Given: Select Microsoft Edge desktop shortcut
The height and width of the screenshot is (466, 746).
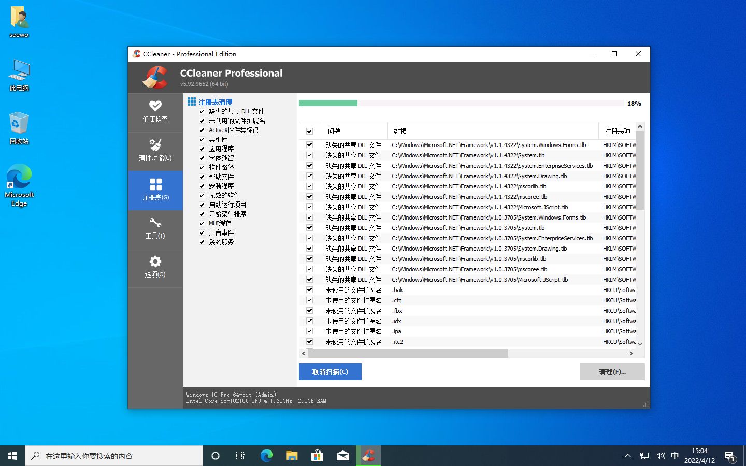Looking at the screenshot, I should click(x=19, y=185).
